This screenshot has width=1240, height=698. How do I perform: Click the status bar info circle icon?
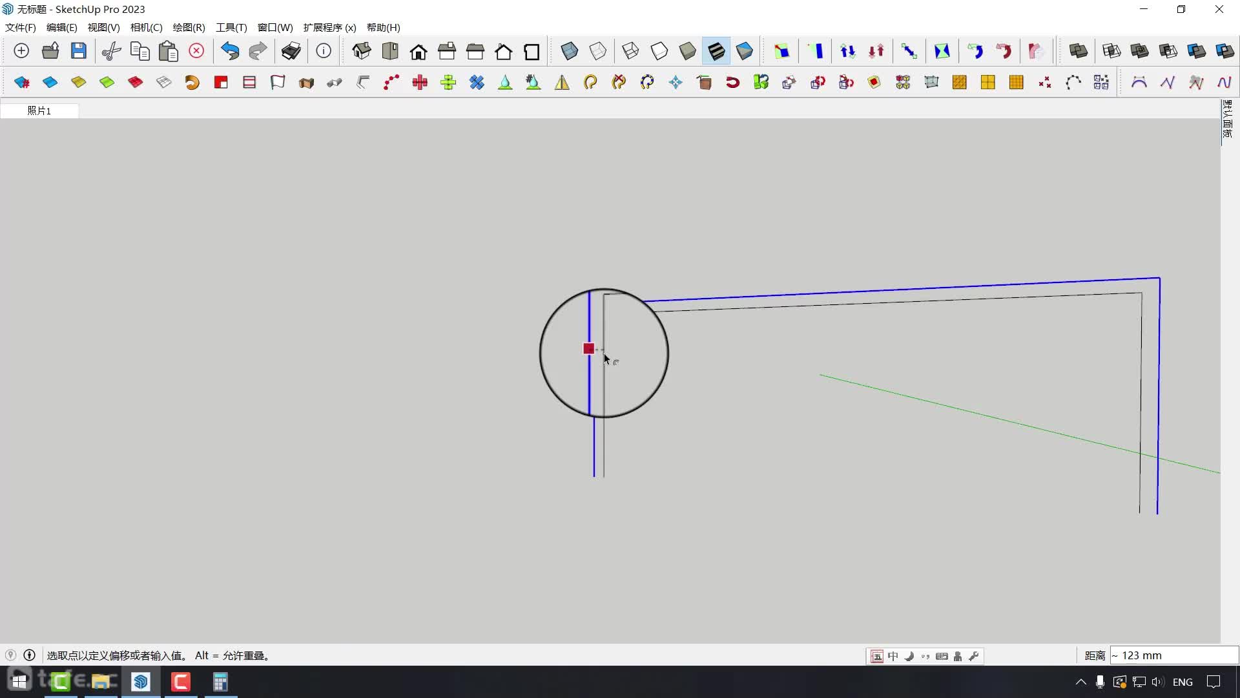pos(29,655)
